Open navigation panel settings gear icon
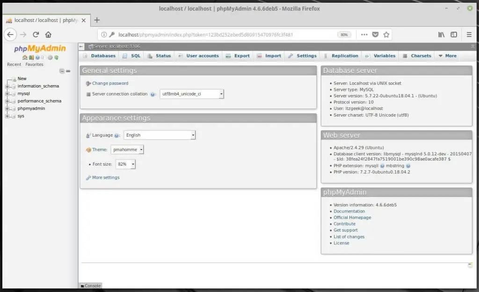The image size is (479, 292). point(50,58)
